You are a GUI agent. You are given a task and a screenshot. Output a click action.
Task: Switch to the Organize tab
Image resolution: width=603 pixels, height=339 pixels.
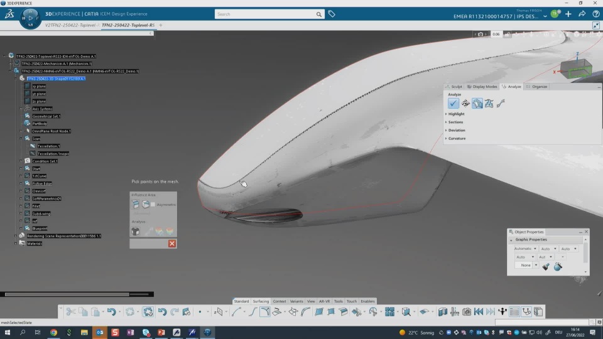point(537,87)
